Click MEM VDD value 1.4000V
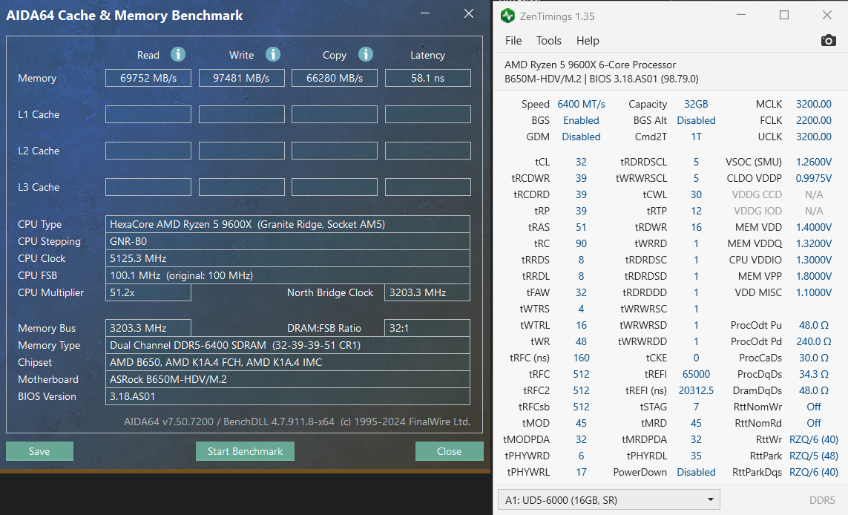Image resolution: width=848 pixels, height=515 pixels. click(813, 227)
